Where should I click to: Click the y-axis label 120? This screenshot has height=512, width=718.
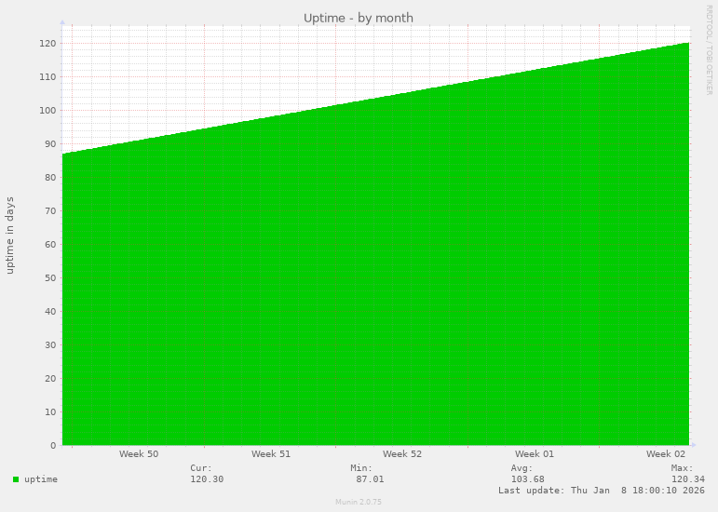(47, 44)
